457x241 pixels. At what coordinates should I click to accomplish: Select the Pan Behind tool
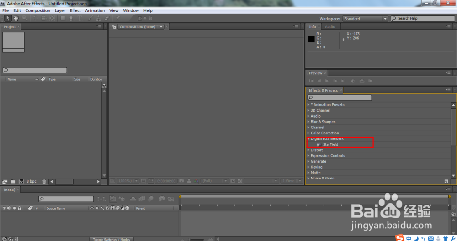pos(52,18)
